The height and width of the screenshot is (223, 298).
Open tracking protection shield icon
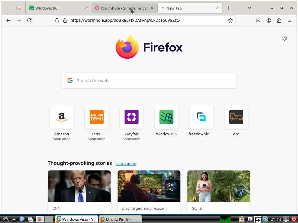coord(57,20)
